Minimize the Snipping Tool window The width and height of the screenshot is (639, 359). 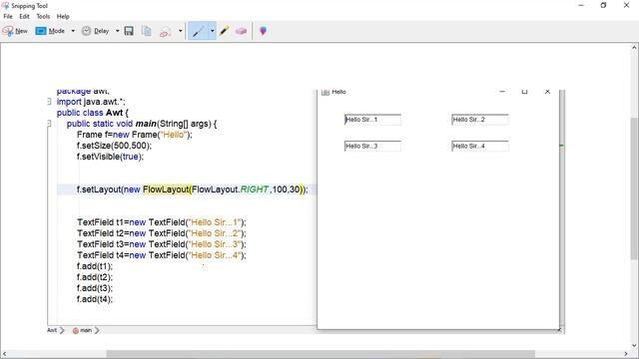coord(581,5)
